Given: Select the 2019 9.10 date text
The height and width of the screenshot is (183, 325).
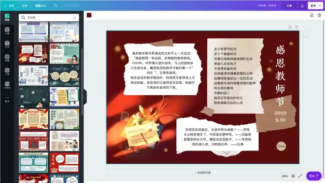Looking at the screenshot, I should point(280,116).
